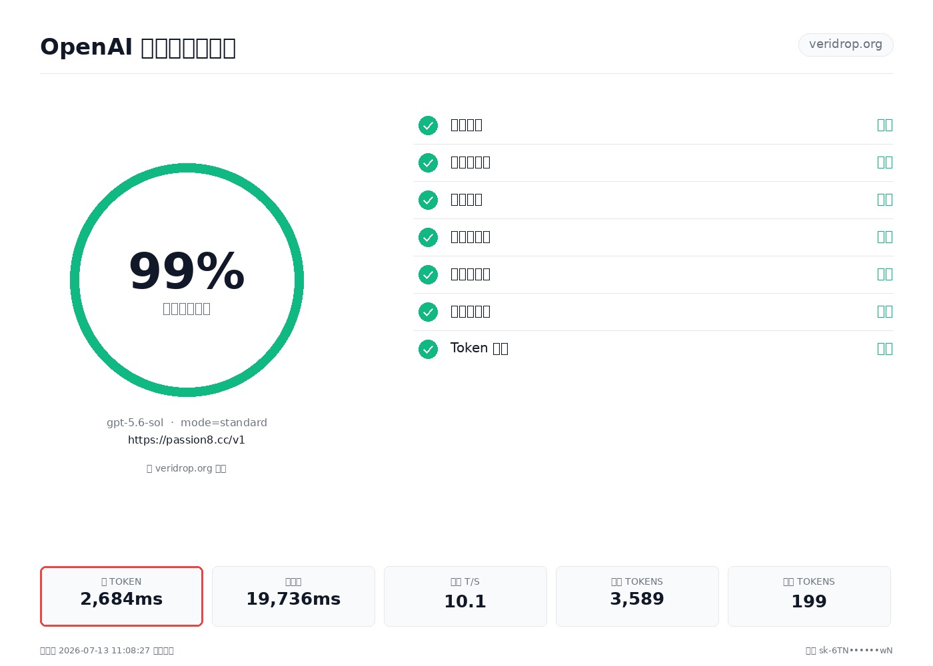This screenshot has width=933, height=666.
Task: Open the https://passion8.cc/v1 endpoint link
Action: tap(187, 440)
